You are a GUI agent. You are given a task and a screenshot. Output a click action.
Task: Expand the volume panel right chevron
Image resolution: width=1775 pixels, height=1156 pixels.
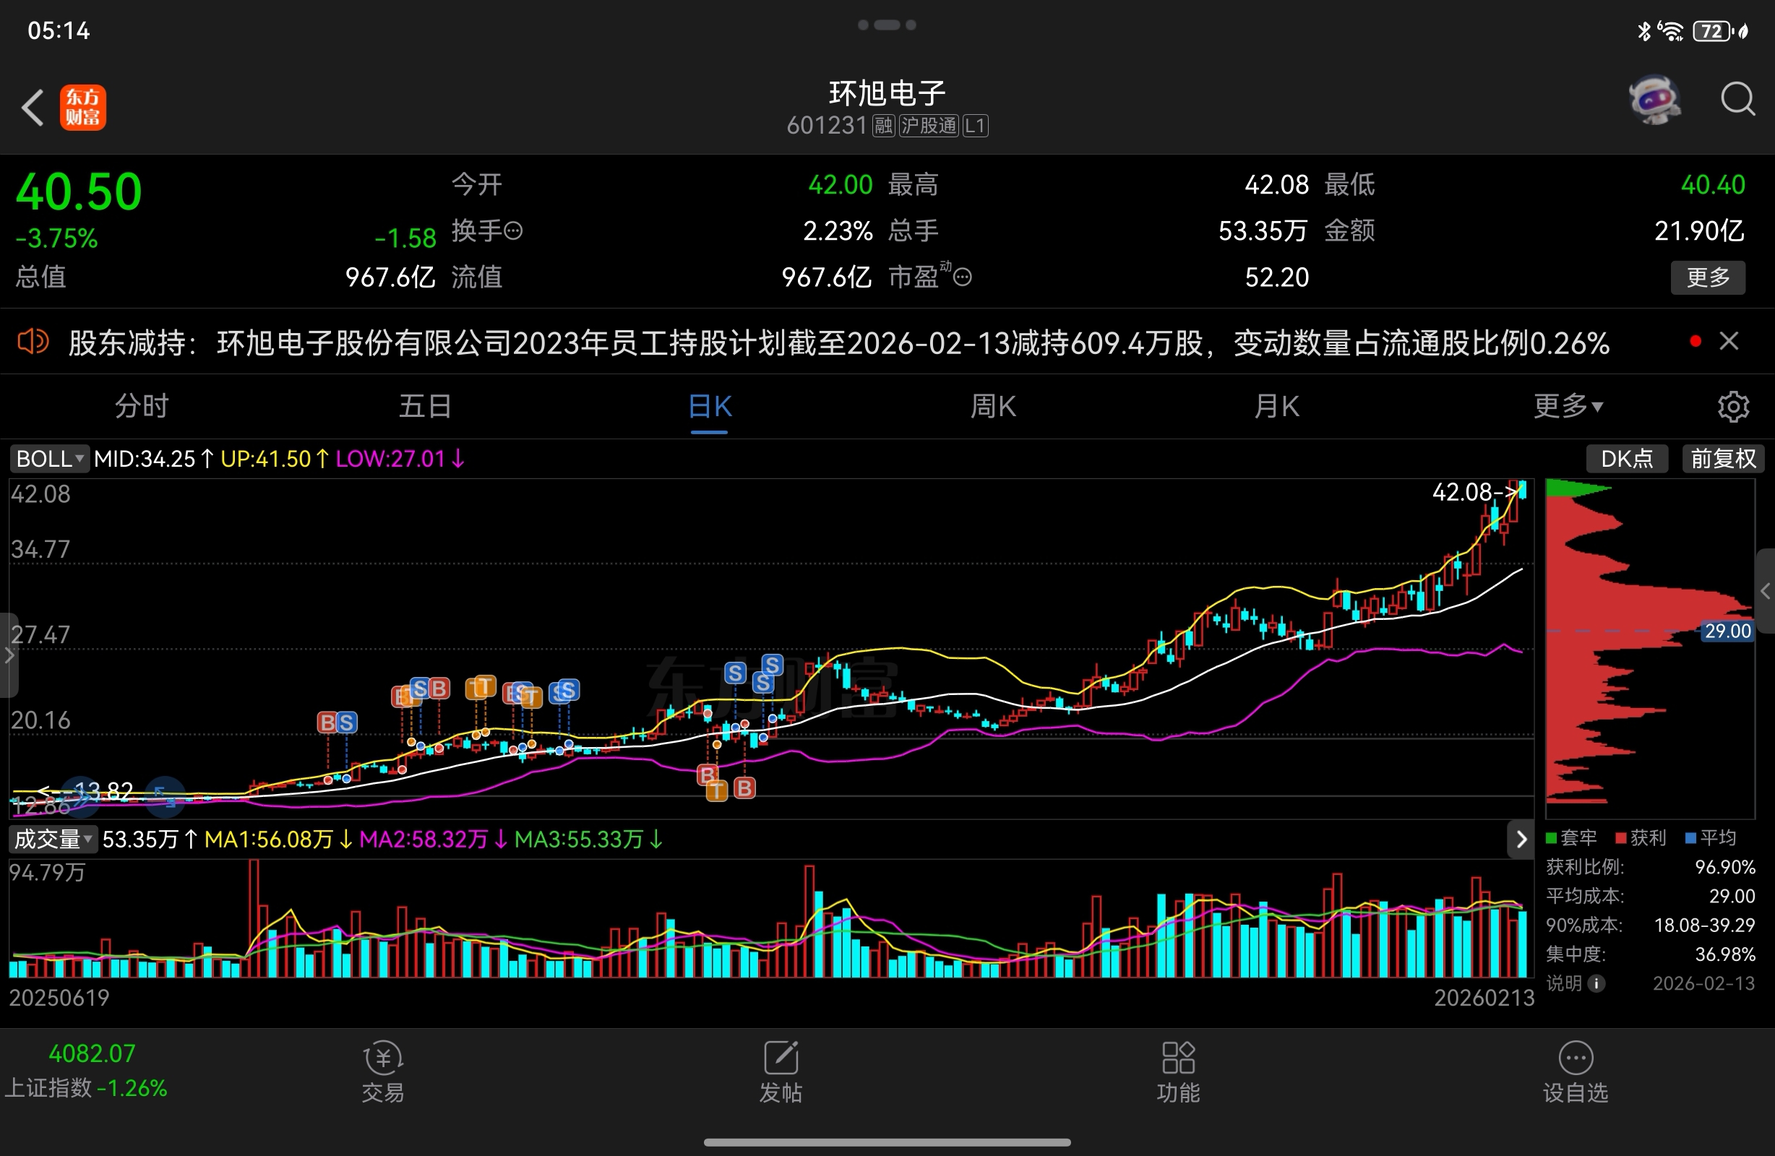pos(1521,839)
